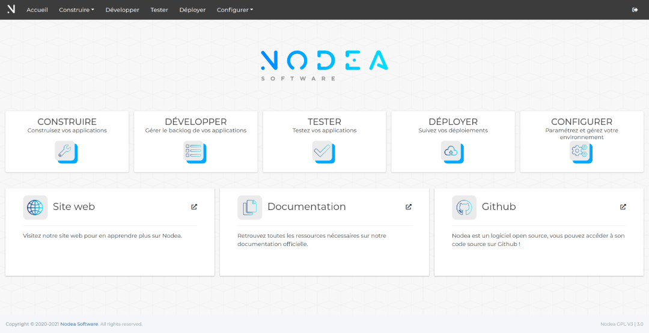Open external link icon on Documentation card
The image size is (649, 333).
(409, 207)
